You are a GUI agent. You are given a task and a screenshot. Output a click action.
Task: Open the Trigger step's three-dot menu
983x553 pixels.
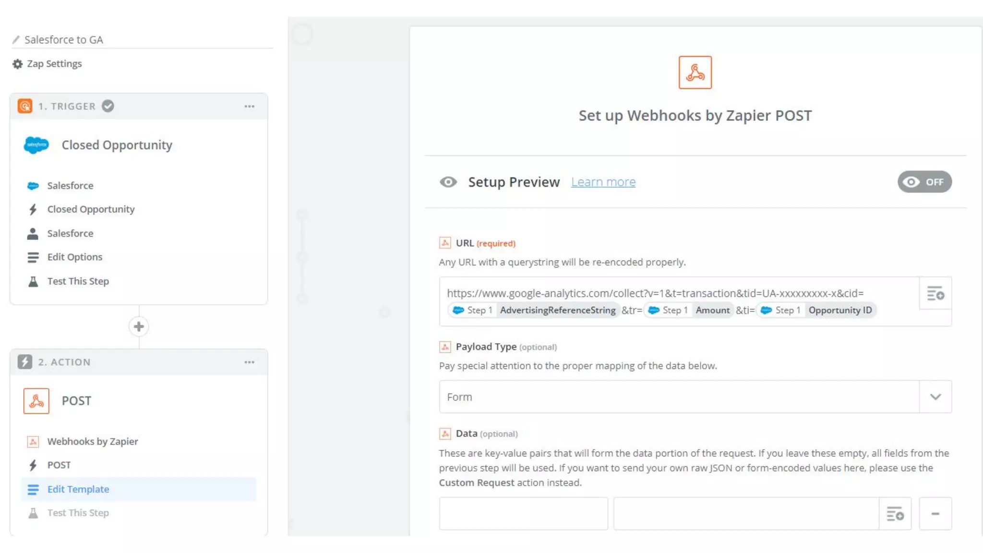click(x=249, y=107)
